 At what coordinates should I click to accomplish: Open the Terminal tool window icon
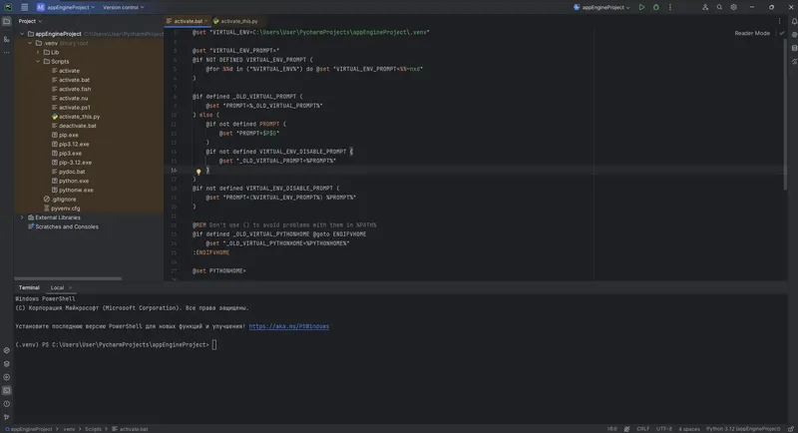tap(7, 390)
